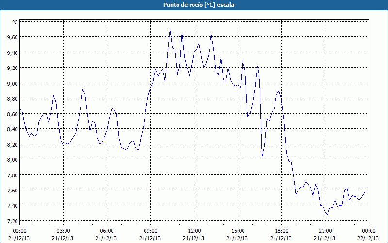Screen dimensions: 388x243
Task: Click the 21:00 time label
Action: point(325,231)
